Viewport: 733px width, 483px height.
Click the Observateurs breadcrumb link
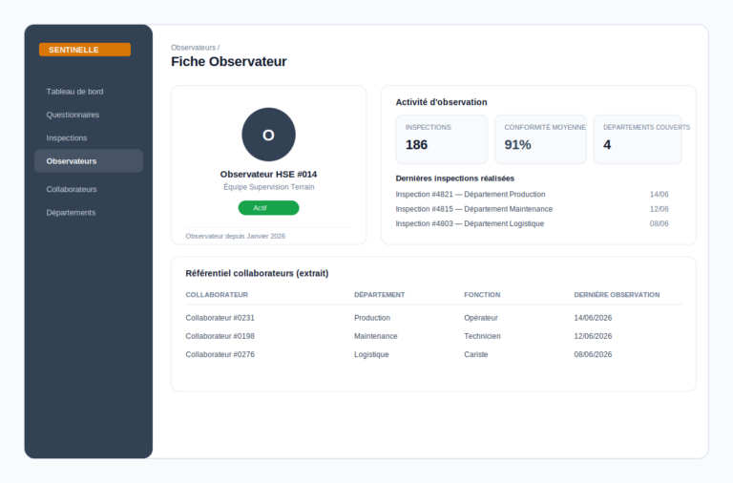(193, 48)
